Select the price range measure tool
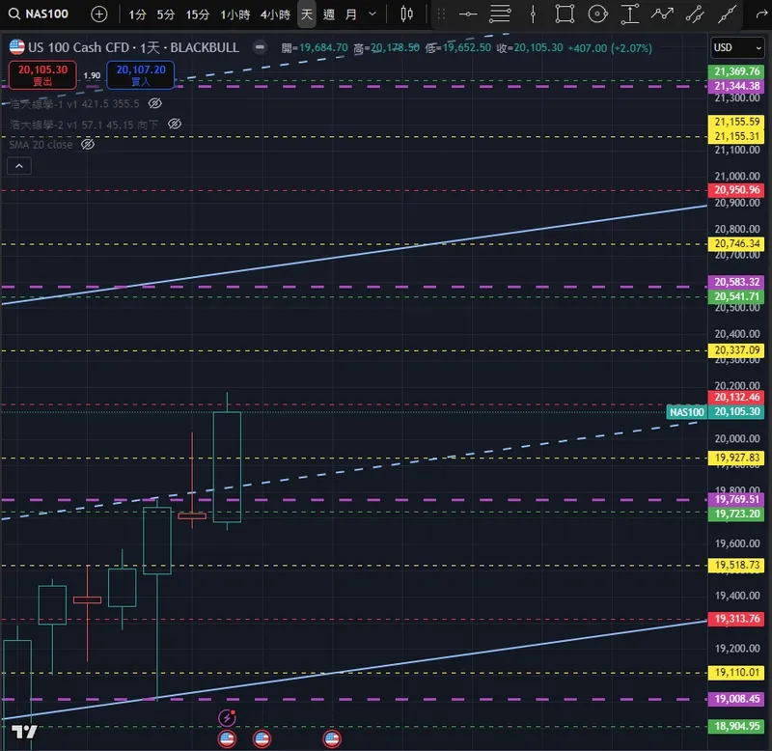The image size is (772, 751). pyautogui.click(x=630, y=14)
